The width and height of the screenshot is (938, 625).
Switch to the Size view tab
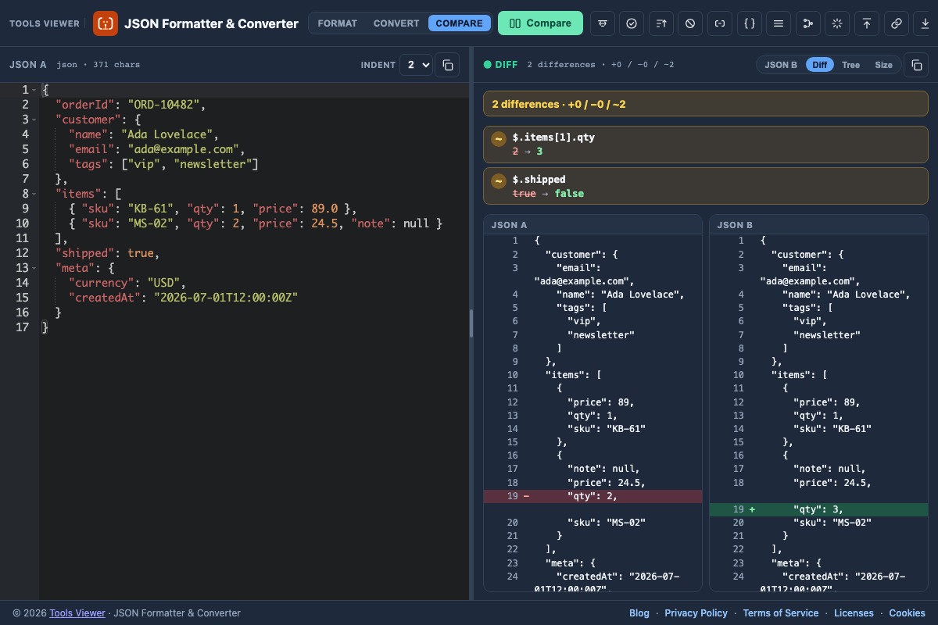click(x=883, y=65)
